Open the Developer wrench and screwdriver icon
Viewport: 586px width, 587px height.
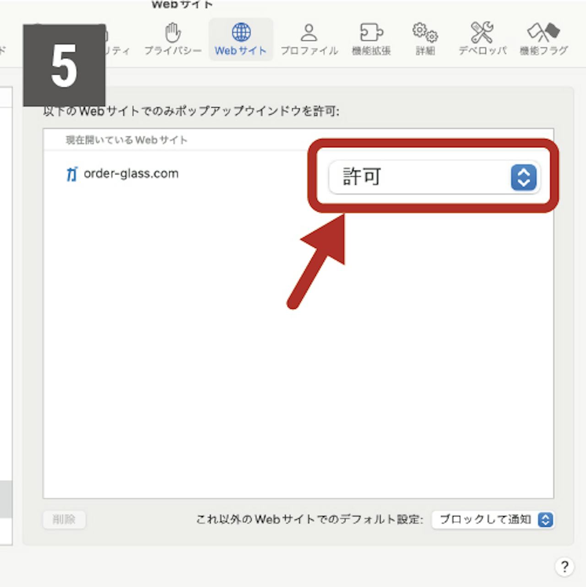482,32
